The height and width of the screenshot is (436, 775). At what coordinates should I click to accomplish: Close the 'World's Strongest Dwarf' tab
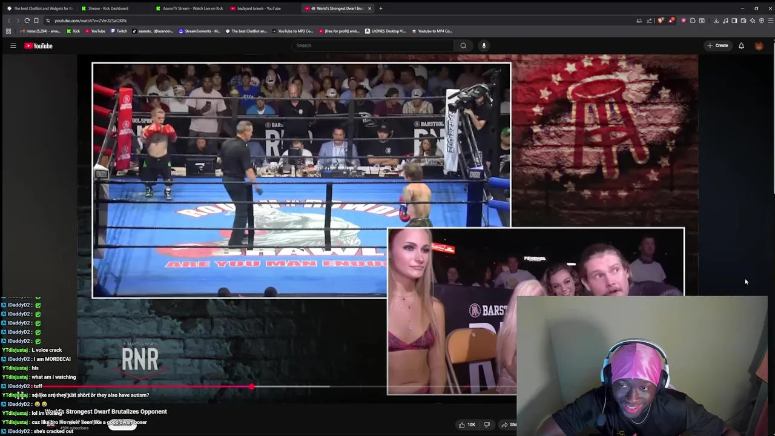369,8
